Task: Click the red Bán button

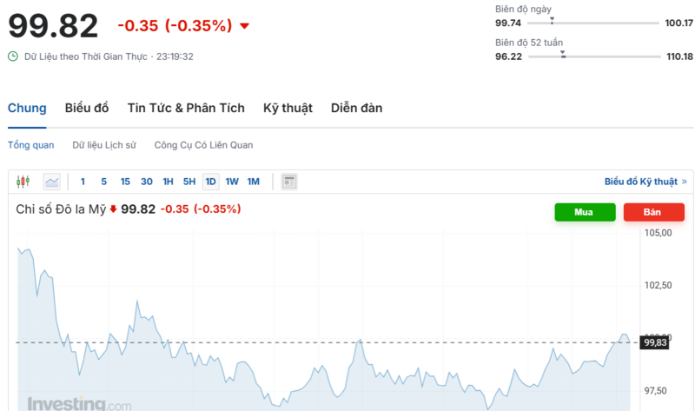Action: pos(653,212)
